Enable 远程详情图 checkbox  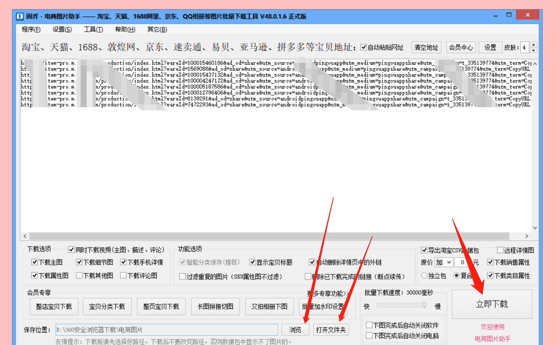pos(500,250)
